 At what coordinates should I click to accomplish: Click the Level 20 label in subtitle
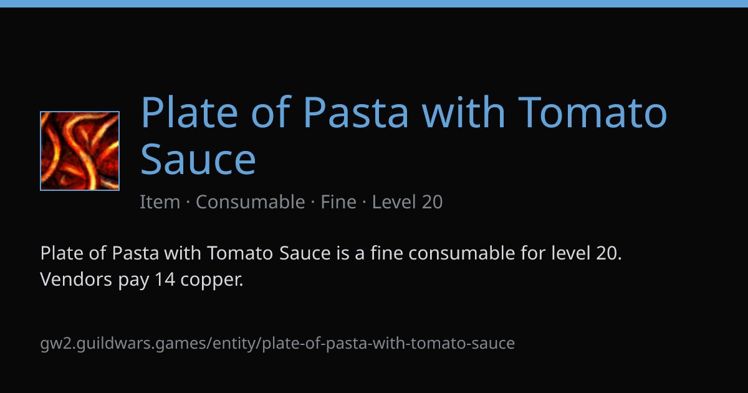coord(408,202)
